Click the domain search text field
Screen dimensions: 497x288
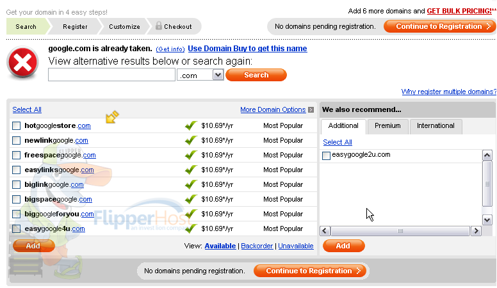111,75
